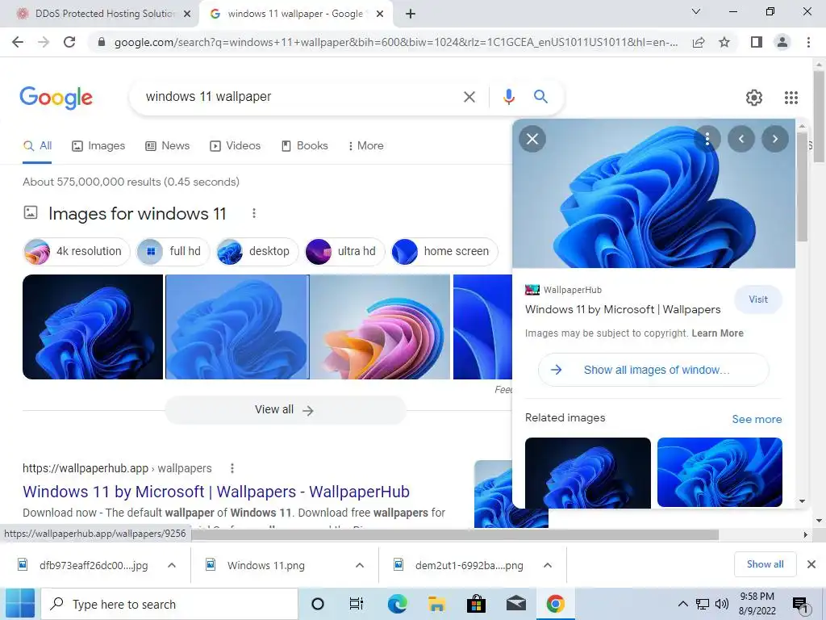Close the image preview panel
This screenshot has width=826, height=620.
(532, 139)
